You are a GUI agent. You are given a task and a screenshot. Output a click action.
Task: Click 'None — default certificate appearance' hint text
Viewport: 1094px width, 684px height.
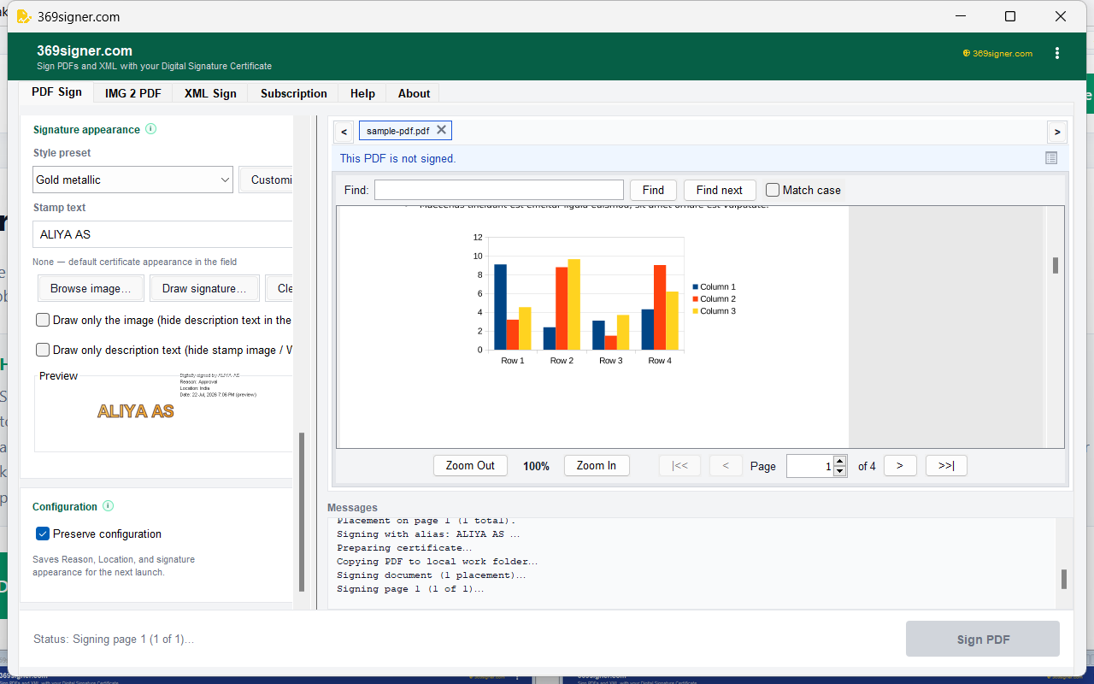coord(135,262)
